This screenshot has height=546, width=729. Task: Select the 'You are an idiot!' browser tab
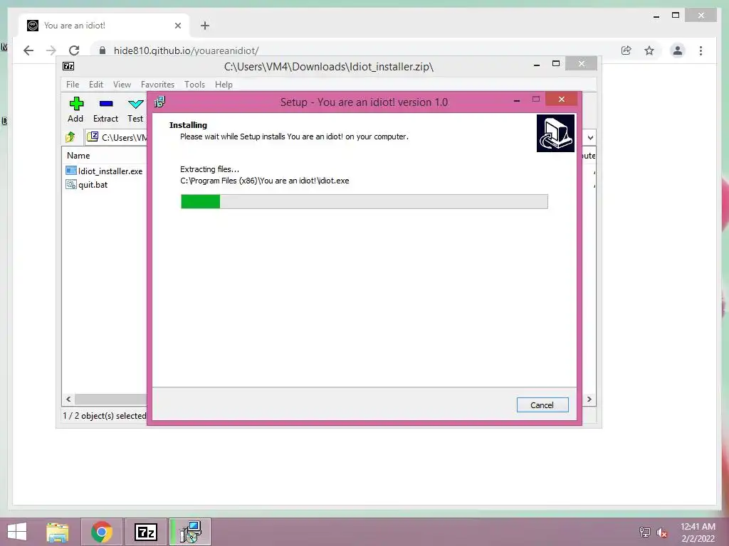click(104, 26)
